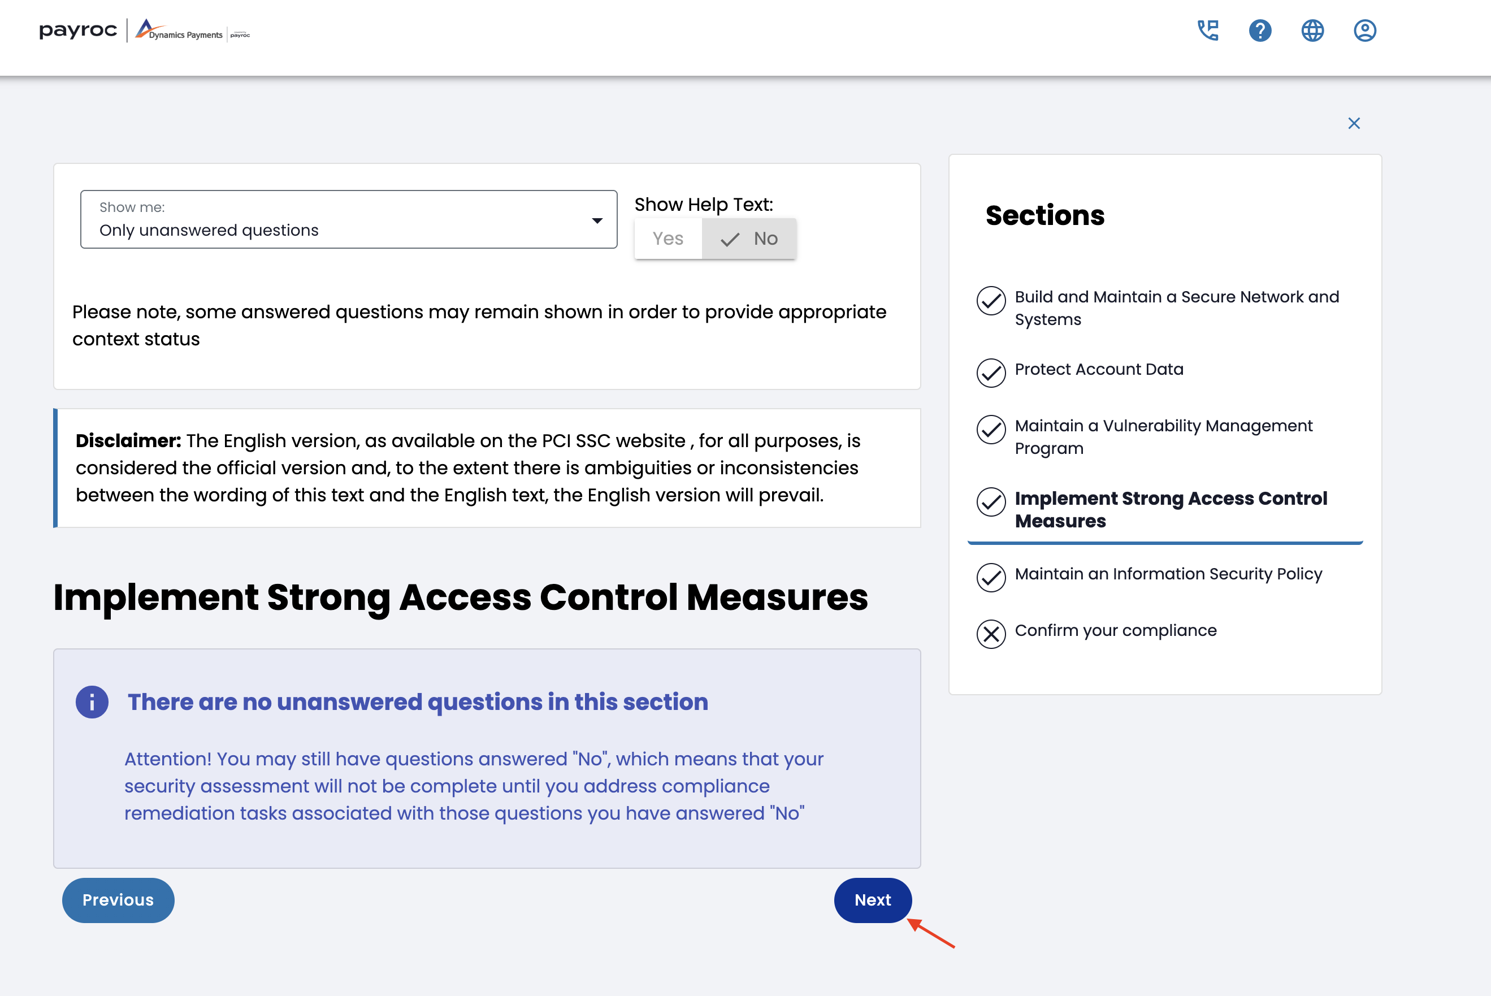Click the Next button

873,900
